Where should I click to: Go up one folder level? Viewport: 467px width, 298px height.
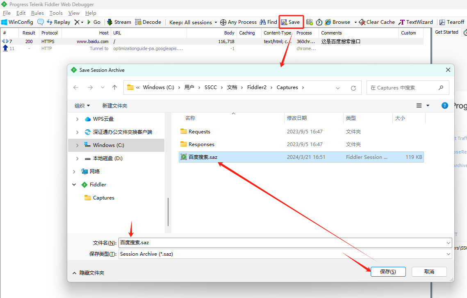click(114, 87)
